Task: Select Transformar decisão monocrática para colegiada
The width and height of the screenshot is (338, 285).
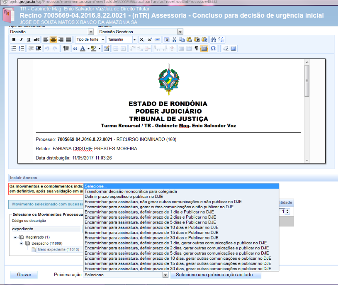Action: (x=181, y=191)
